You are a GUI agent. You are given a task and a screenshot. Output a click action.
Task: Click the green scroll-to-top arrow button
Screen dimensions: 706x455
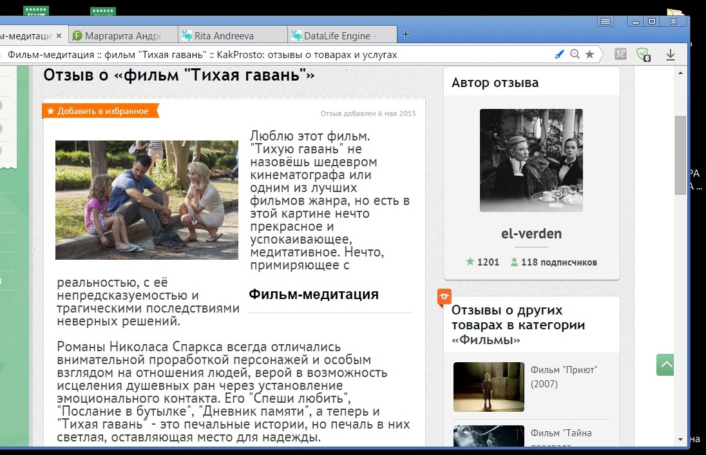(x=665, y=365)
